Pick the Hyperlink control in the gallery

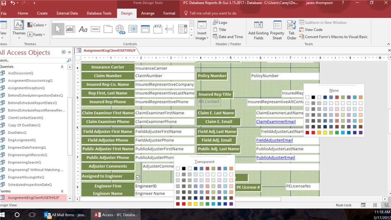[120, 29]
